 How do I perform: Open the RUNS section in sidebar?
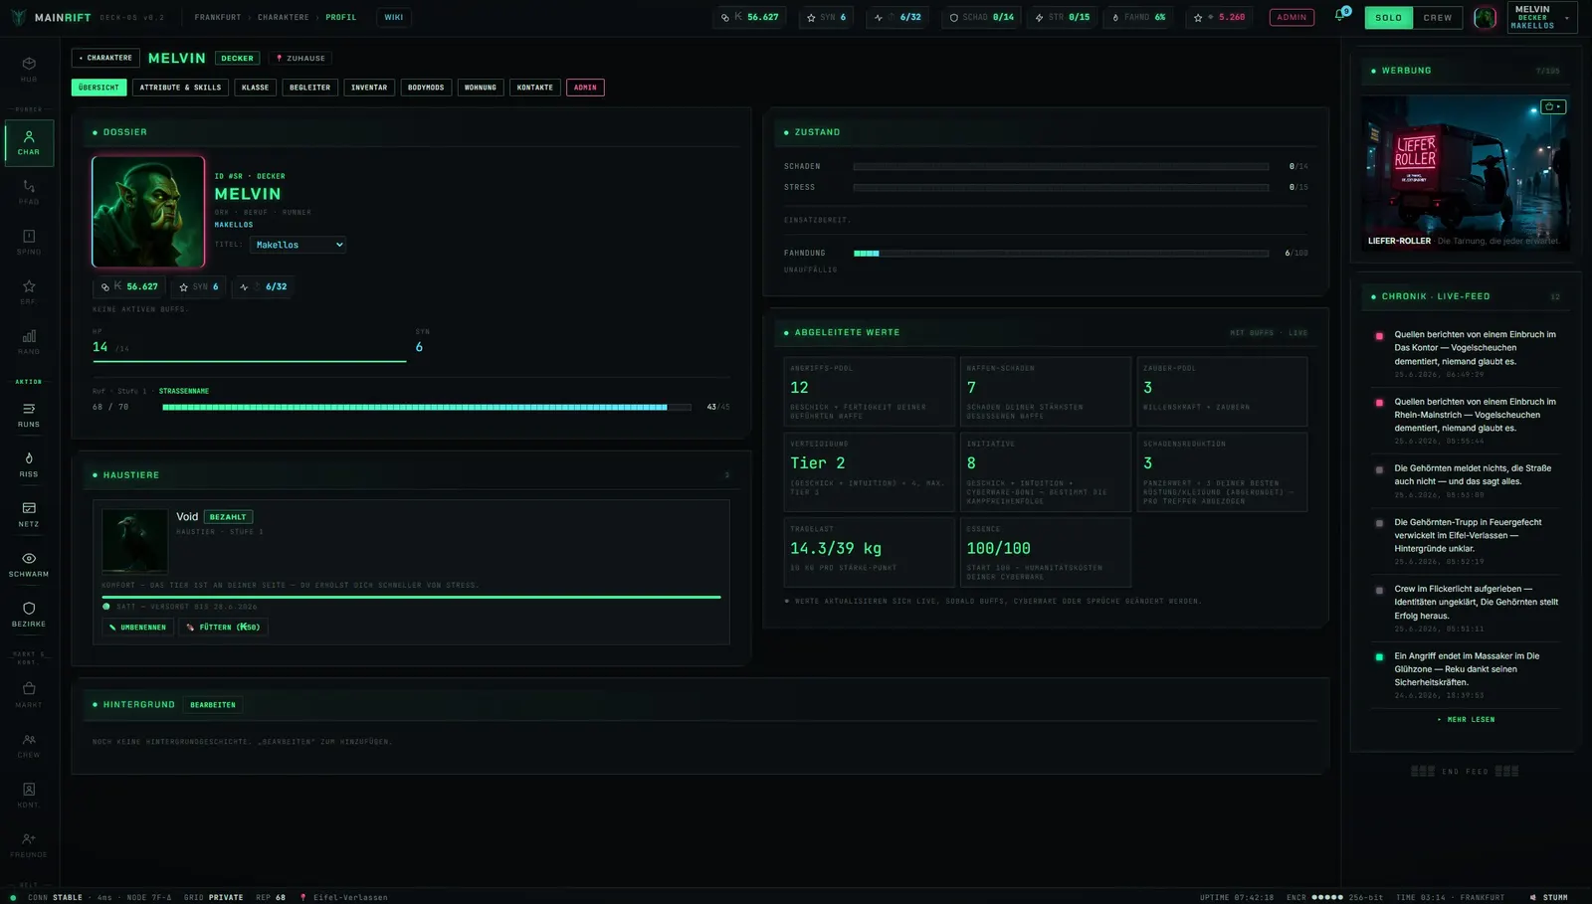[29, 415]
